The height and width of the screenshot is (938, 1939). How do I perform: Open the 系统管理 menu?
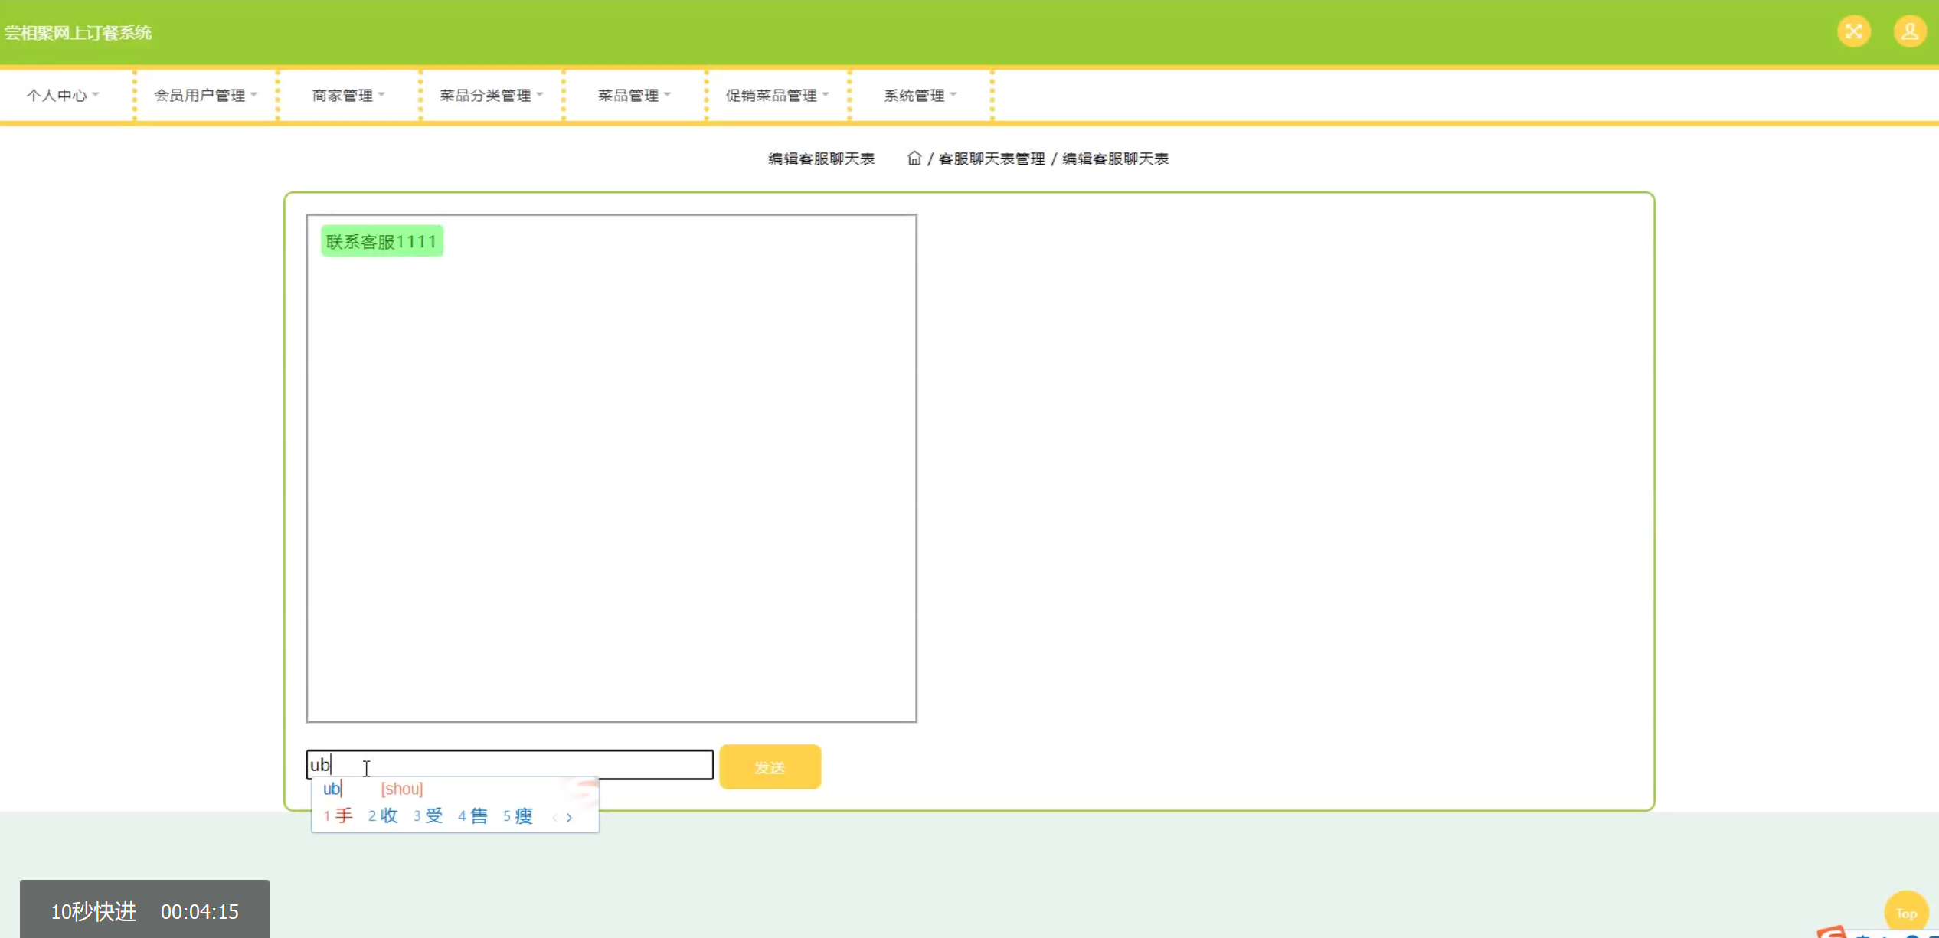(920, 95)
